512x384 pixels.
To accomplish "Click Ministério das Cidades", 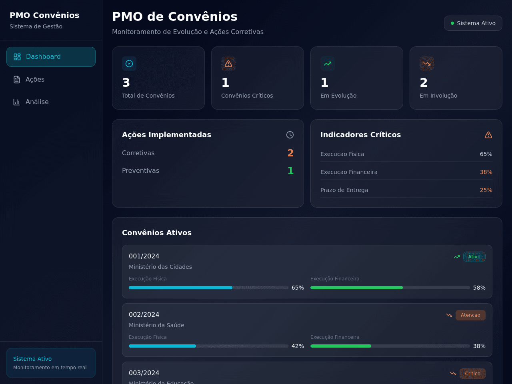I will [x=160, y=267].
